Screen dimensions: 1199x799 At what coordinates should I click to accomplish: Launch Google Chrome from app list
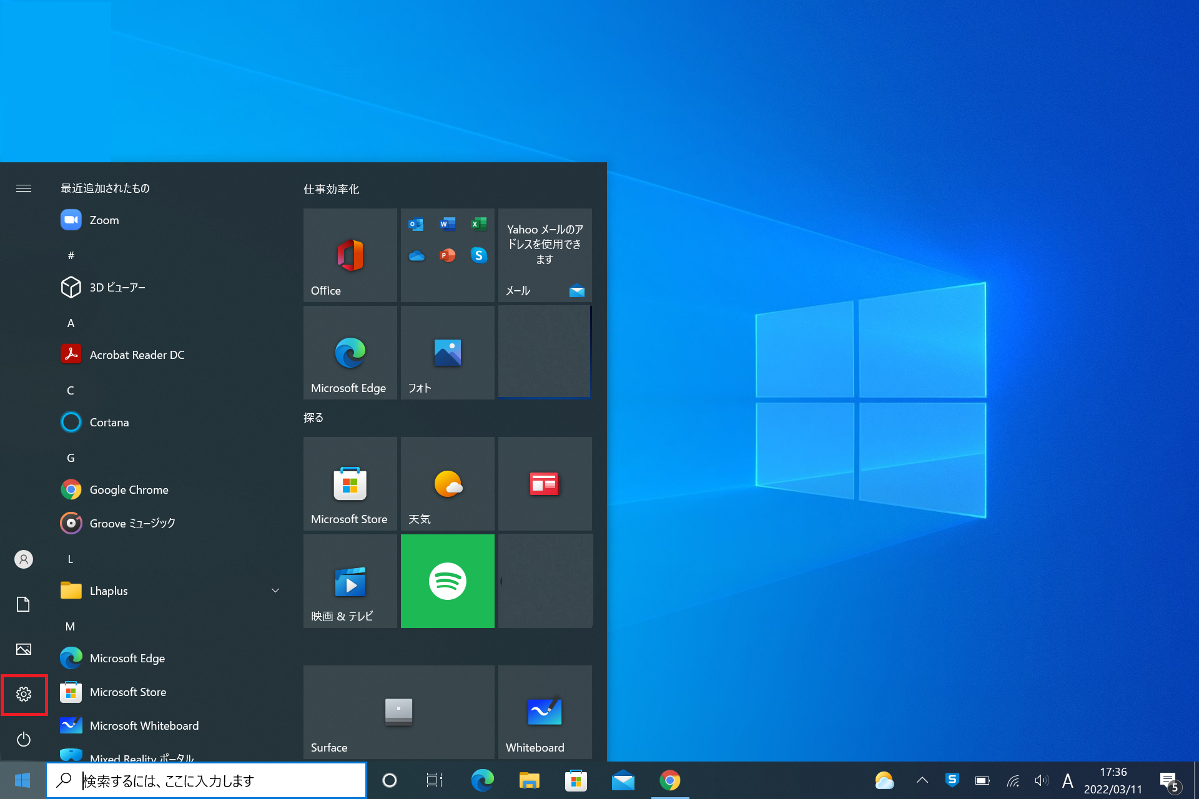(x=169, y=489)
